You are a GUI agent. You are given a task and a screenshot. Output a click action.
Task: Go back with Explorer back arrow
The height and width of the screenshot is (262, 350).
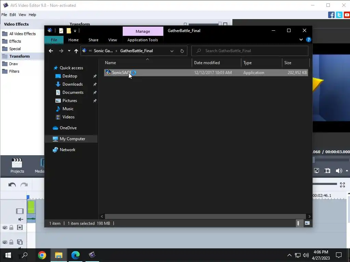click(51, 51)
